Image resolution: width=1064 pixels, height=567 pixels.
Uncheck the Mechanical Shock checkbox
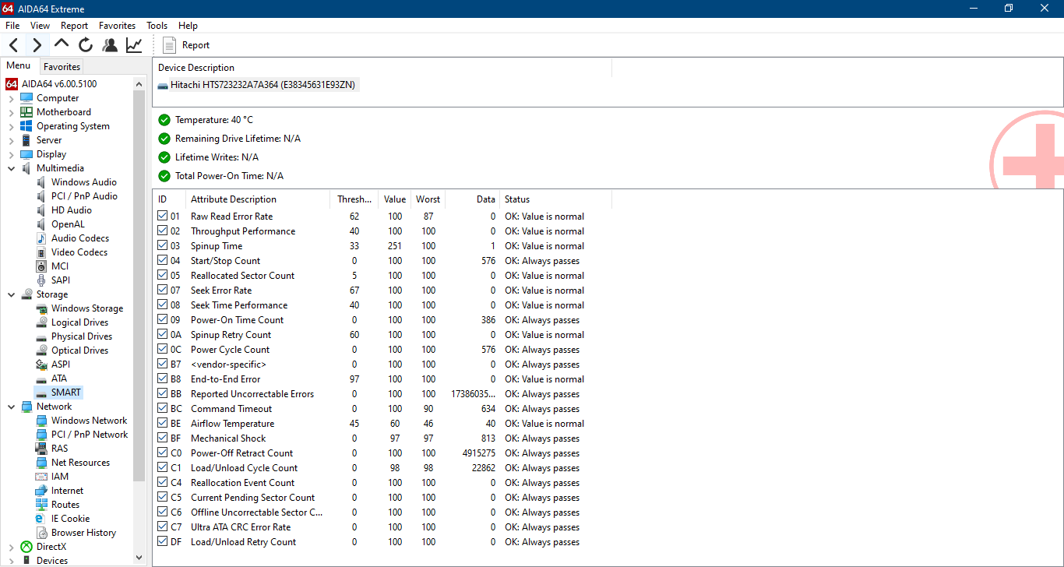pos(163,438)
